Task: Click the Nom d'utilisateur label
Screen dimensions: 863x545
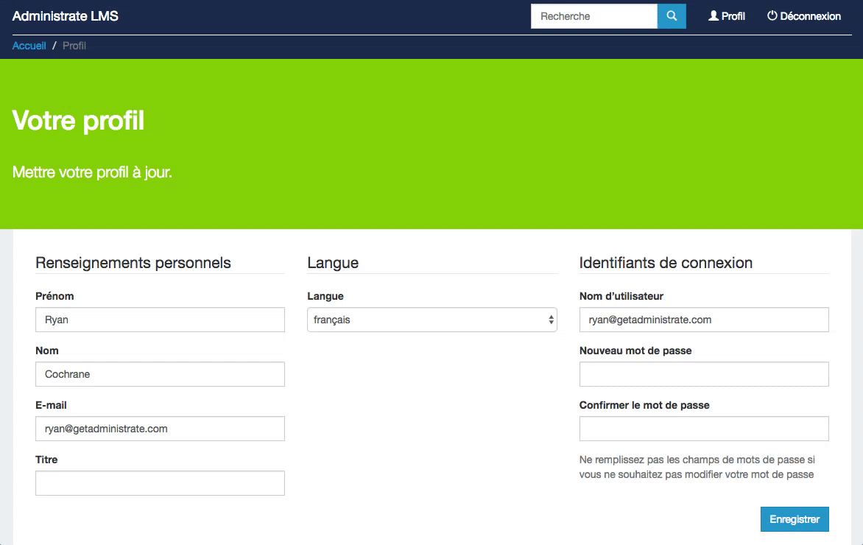Action: click(621, 296)
